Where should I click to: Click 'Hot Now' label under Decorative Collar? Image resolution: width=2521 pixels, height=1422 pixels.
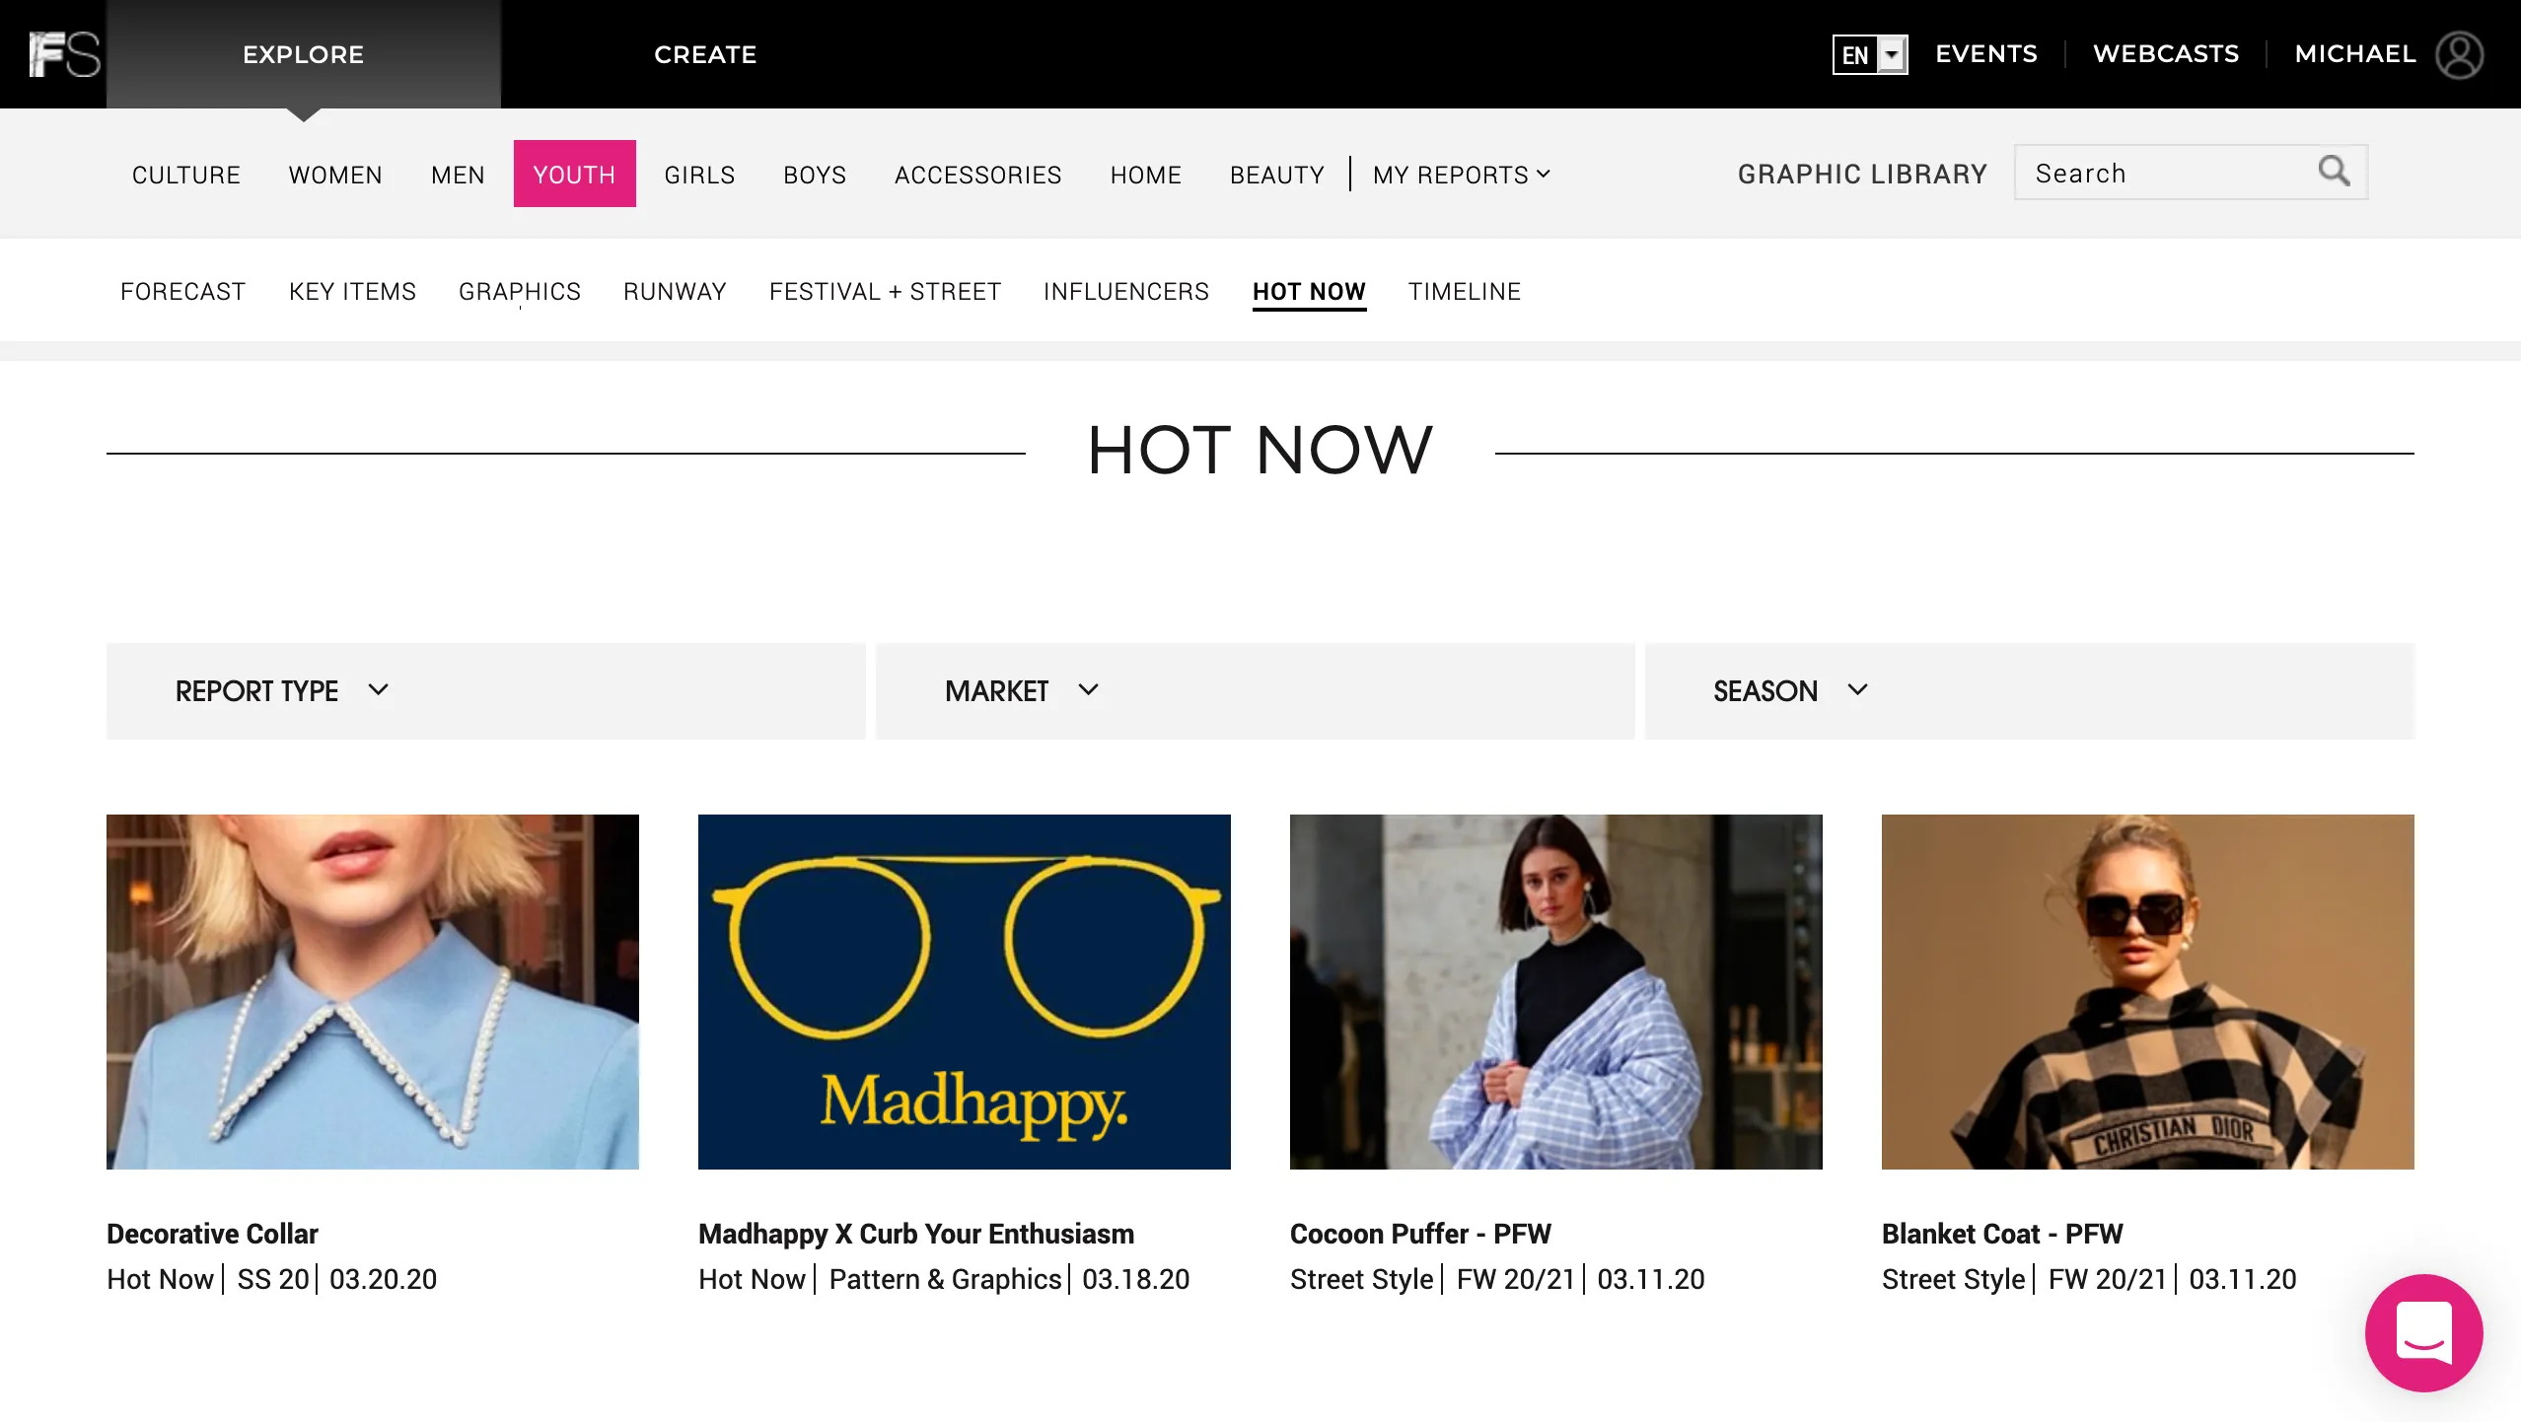tap(160, 1279)
